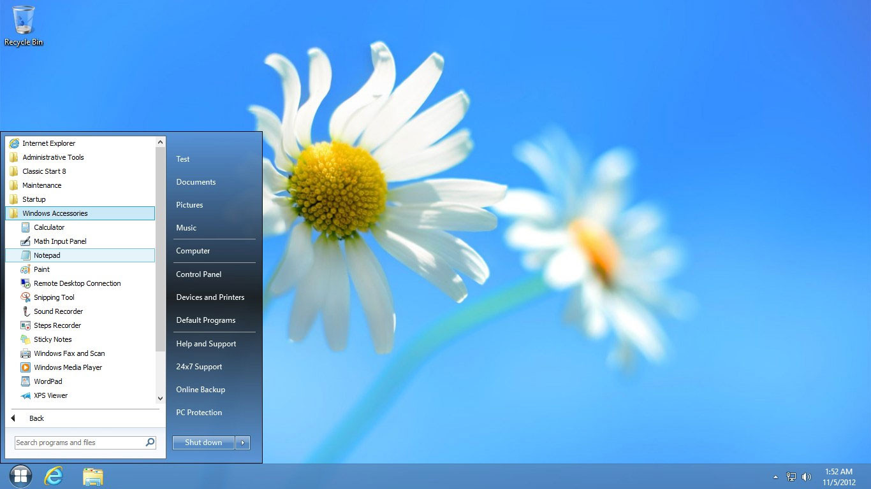The height and width of the screenshot is (489, 871).
Task: Click the Remote Desktop Connection icon
Action: tap(26, 283)
